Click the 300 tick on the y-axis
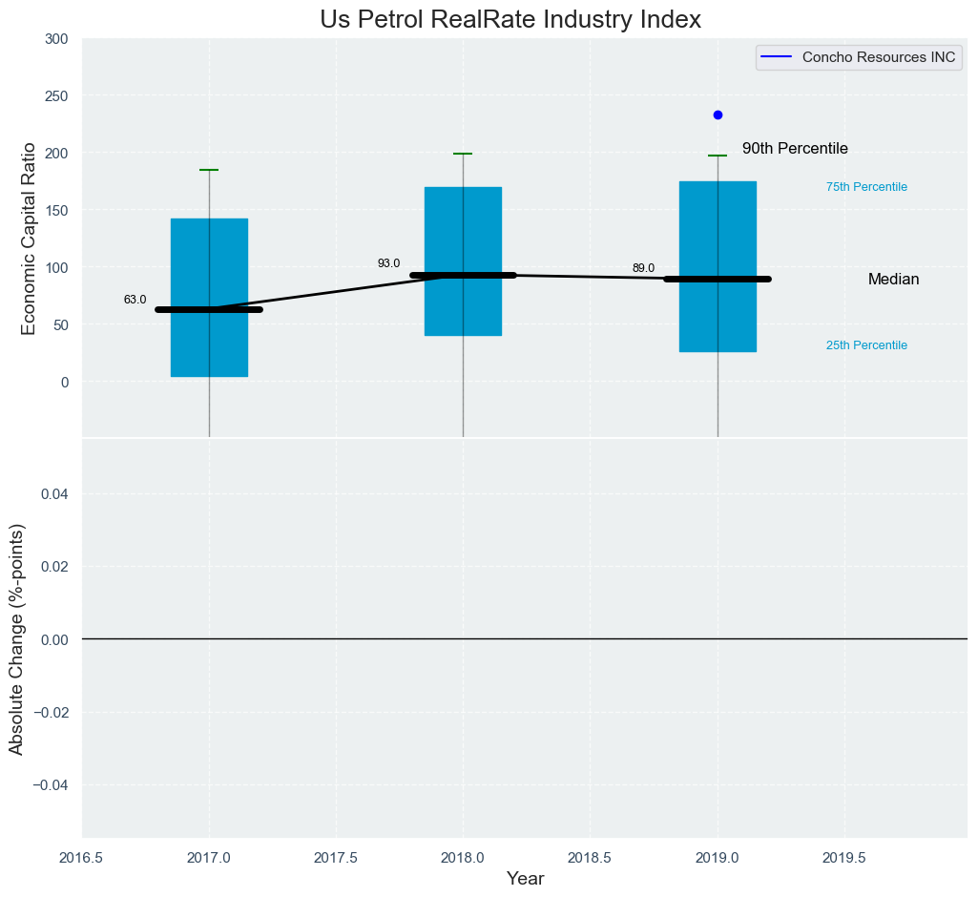The image size is (978, 897). pyautogui.click(x=56, y=39)
